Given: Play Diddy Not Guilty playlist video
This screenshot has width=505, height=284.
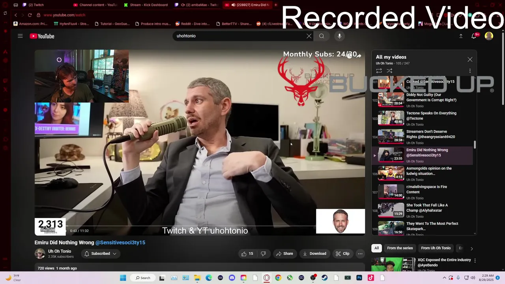Looking at the screenshot, I should click(x=422, y=100).
